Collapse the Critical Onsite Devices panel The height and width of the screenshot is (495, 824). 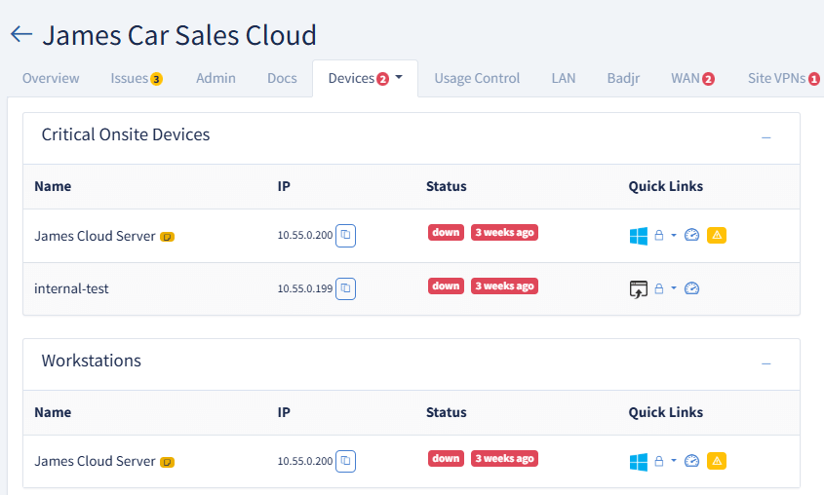(x=766, y=137)
